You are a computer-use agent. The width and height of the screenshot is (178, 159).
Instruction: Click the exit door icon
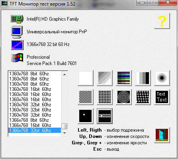[x=162, y=135]
